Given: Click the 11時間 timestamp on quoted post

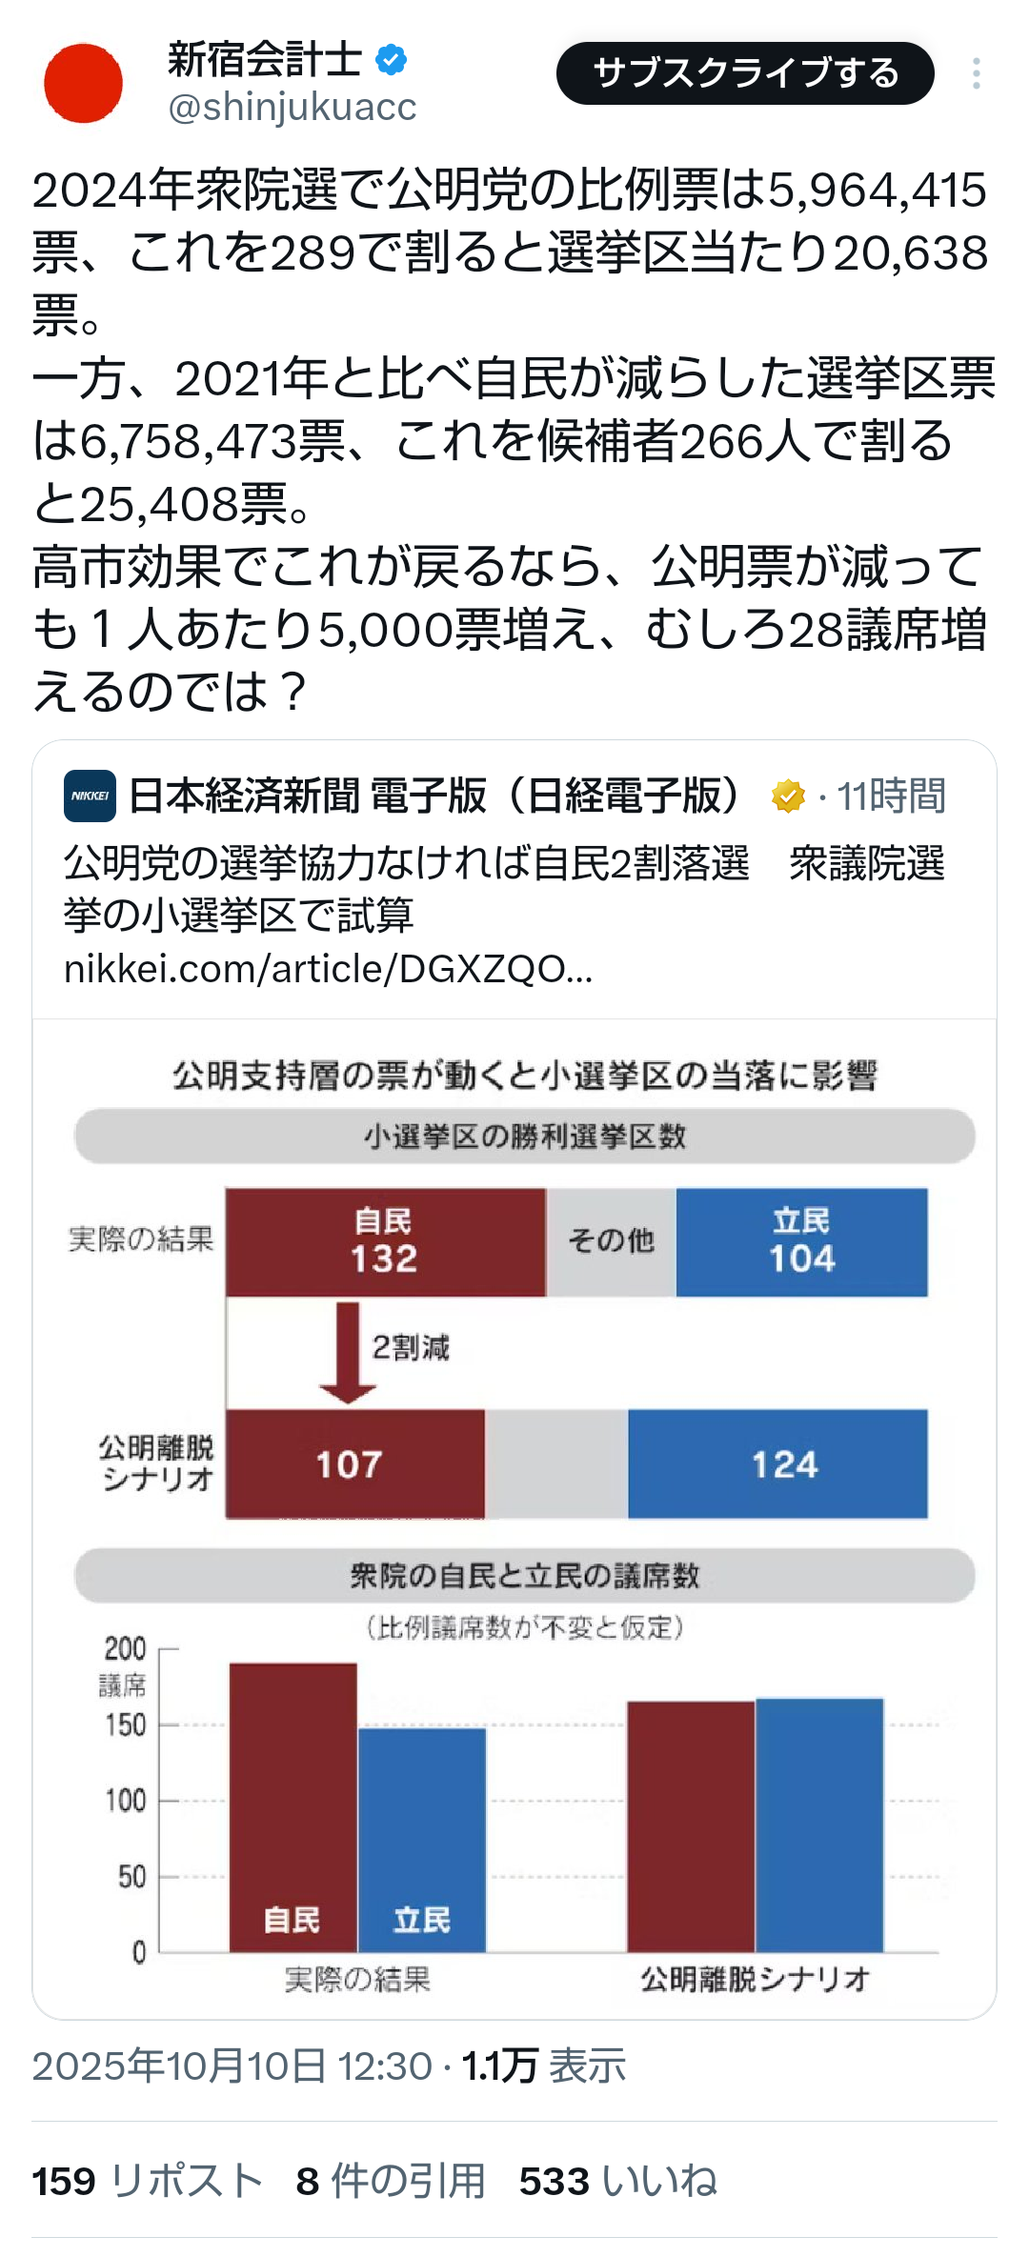Looking at the screenshot, I should 892,796.
